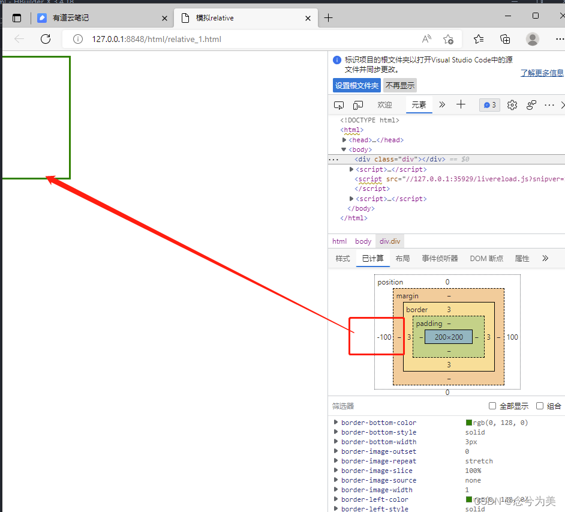Open the collections icon

point(505,39)
